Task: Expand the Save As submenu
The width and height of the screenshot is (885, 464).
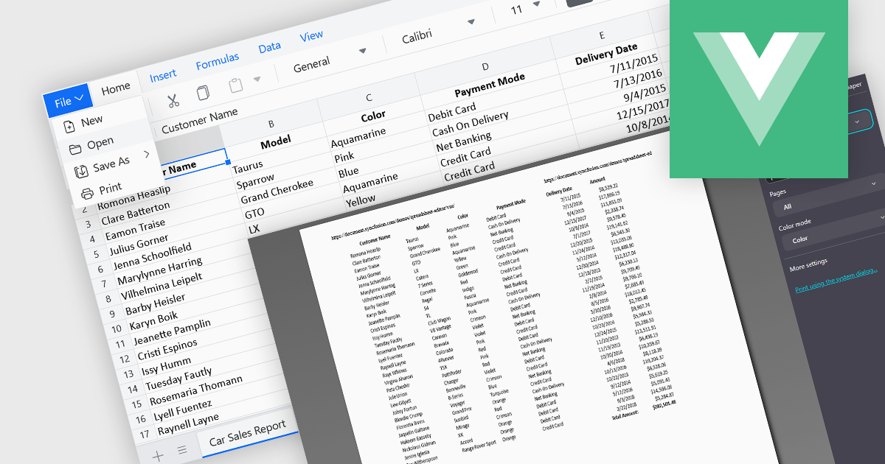Action: click(x=147, y=154)
